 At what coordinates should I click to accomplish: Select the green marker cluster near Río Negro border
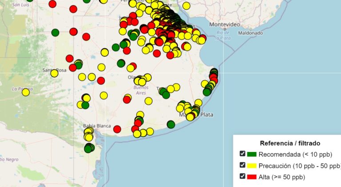(88, 148)
